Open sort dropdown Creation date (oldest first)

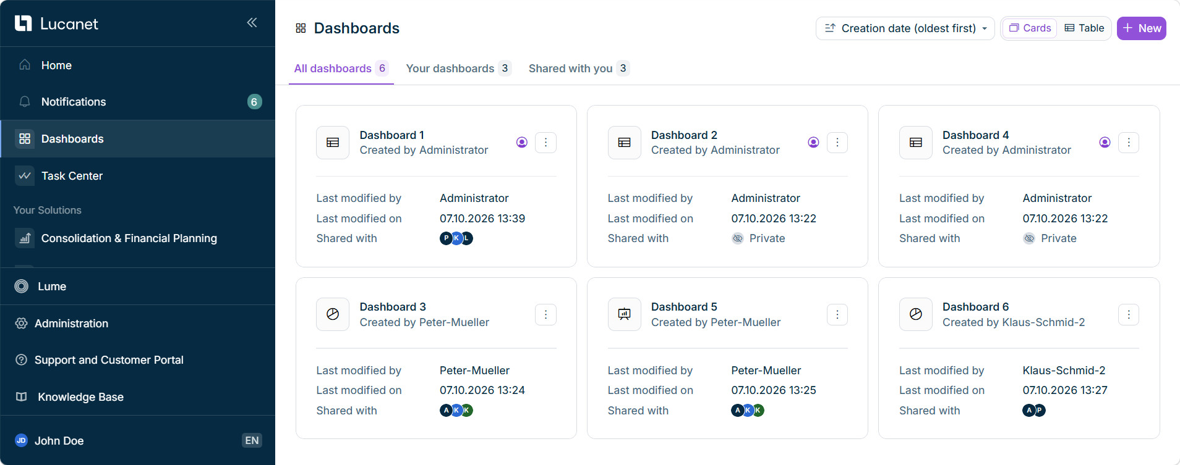(905, 28)
